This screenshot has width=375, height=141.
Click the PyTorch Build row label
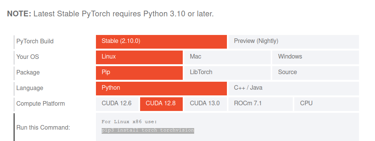pyautogui.click(x=35, y=41)
